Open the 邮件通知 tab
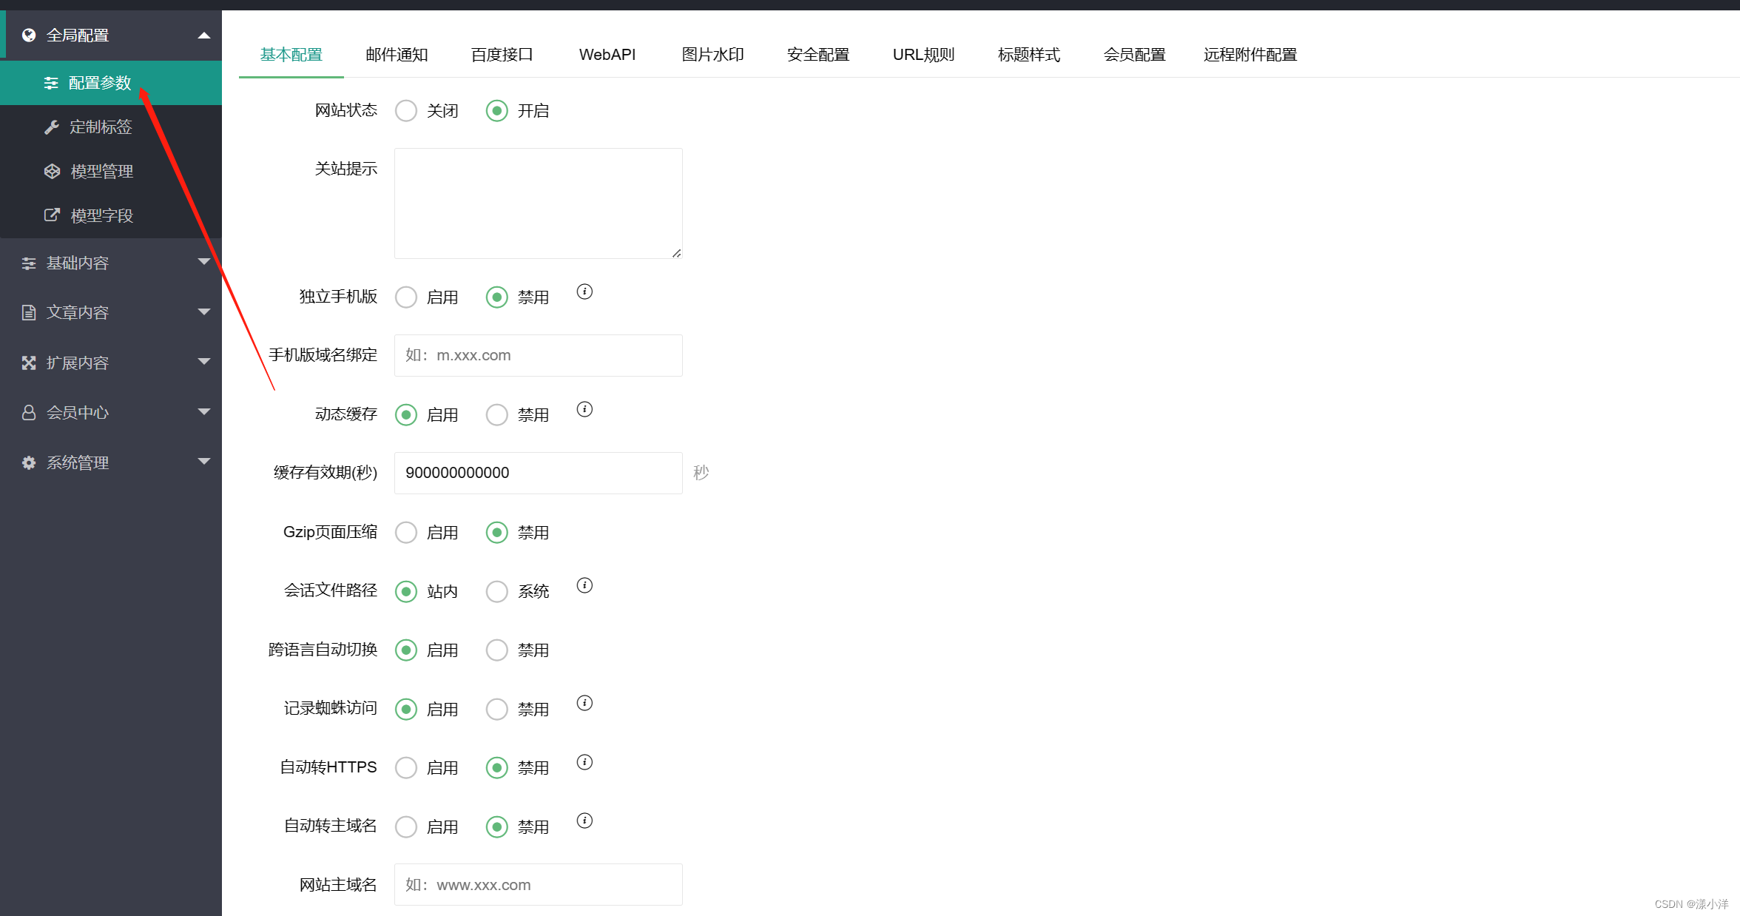Viewport: 1740px width, 916px height. point(397,54)
